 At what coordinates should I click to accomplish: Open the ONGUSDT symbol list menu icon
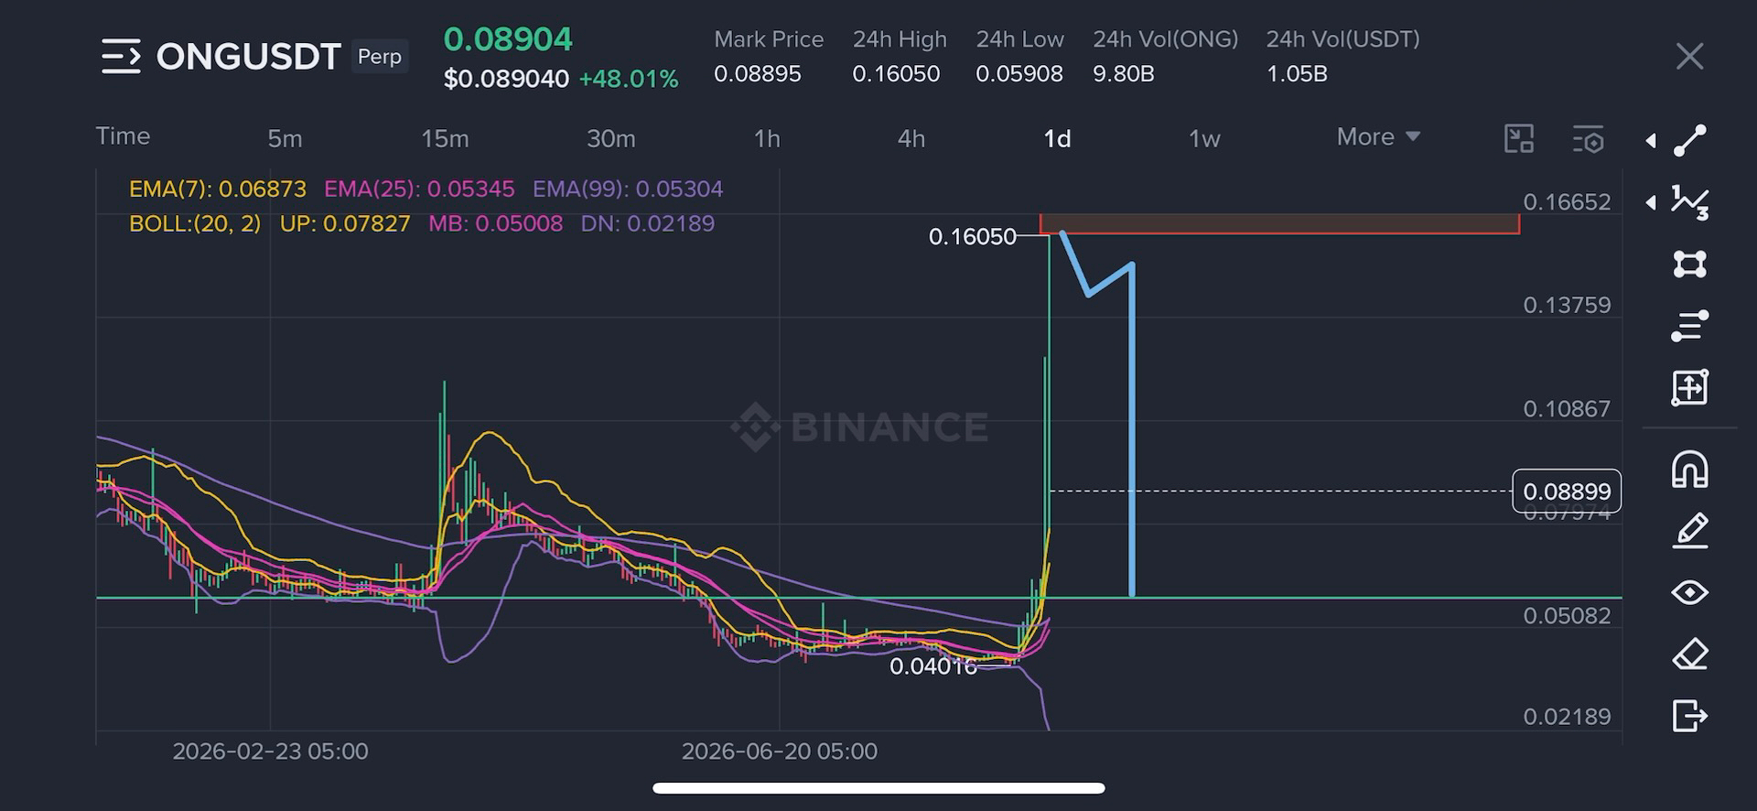pos(121,57)
